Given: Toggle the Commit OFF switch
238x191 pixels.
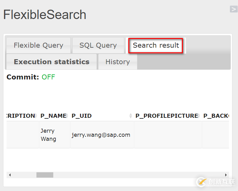Looking at the screenshot, I should (x=48, y=77).
